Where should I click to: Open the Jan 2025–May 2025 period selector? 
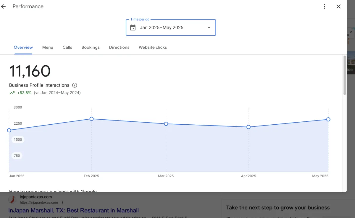pyautogui.click(x=171, y=28)
